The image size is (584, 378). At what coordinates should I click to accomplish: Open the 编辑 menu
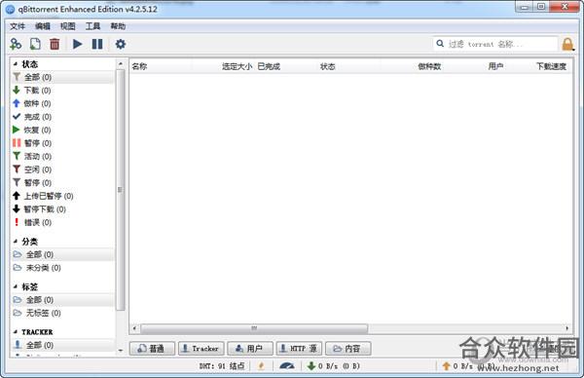point(43,26)
